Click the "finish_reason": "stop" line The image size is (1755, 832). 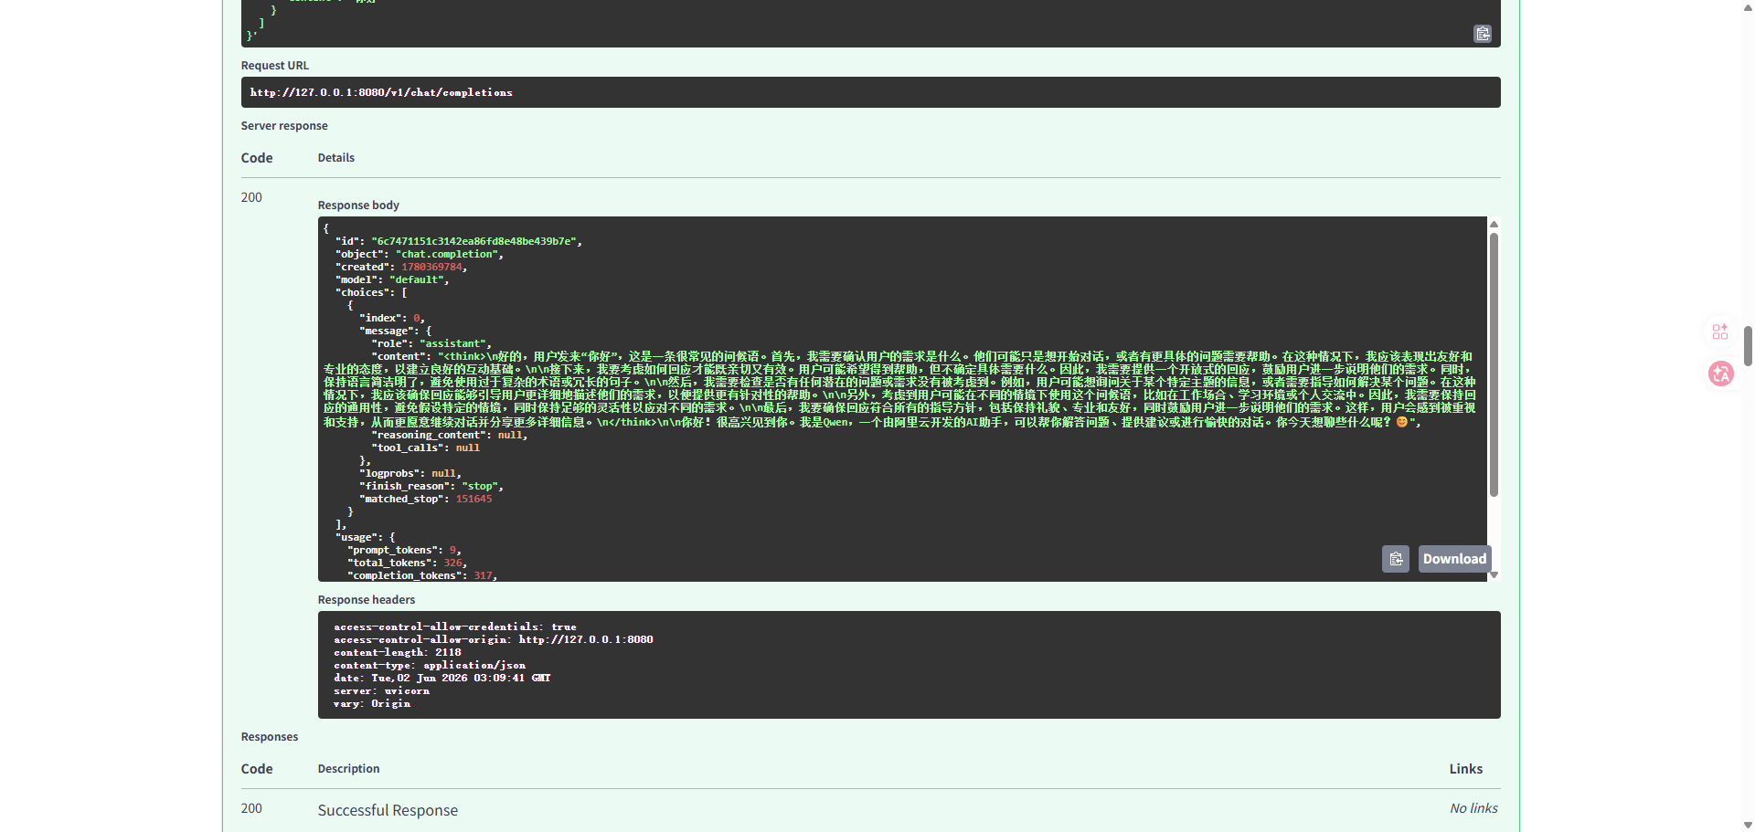[431, 486]
